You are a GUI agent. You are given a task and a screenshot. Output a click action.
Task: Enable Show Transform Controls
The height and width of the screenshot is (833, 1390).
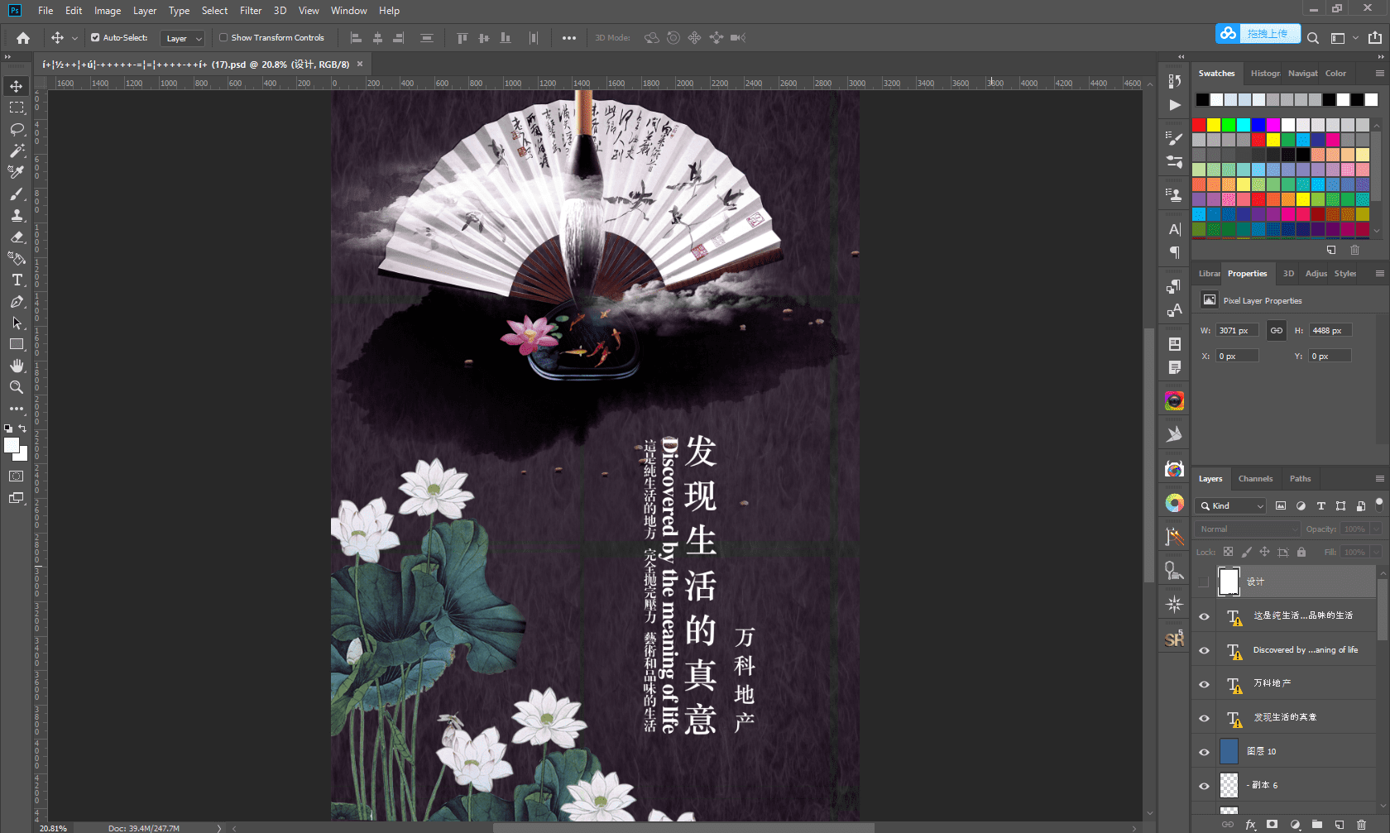point(223,37)
